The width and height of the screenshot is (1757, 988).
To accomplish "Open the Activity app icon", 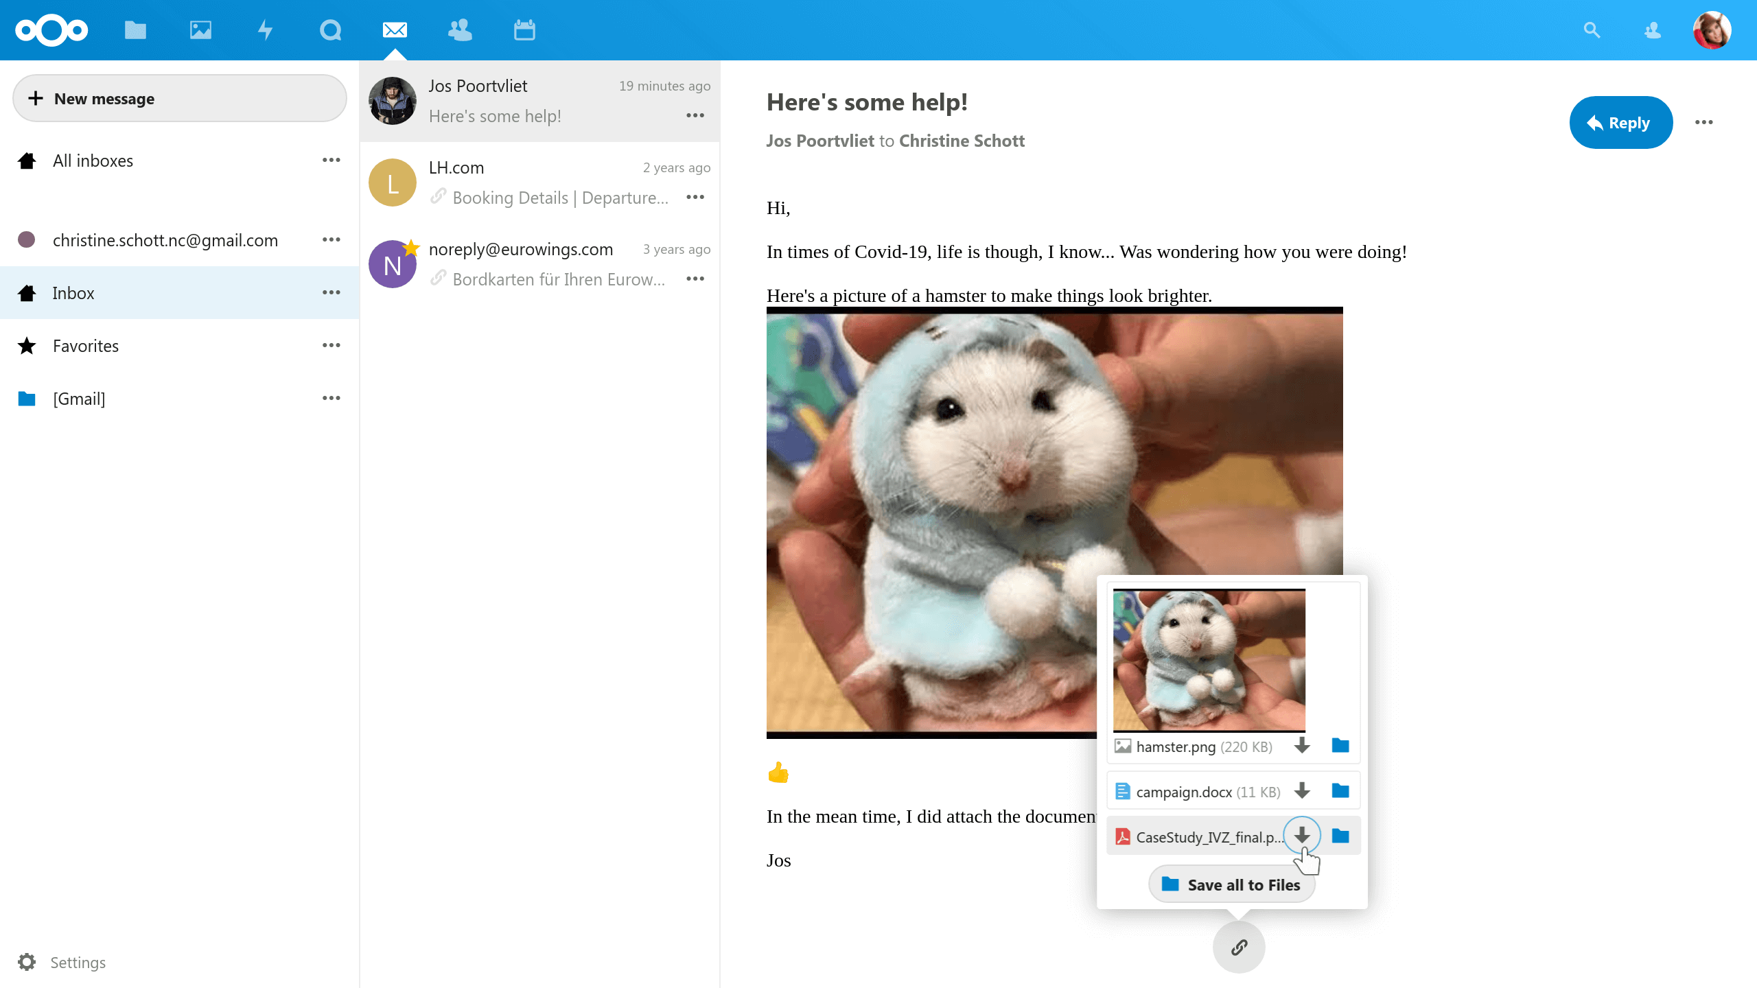I will [x=266, y=30].
